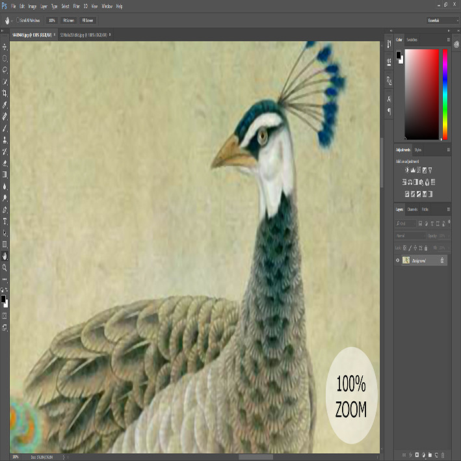This screenshot has width=461, height=461.
Task: Select the Quick Selection tool
Action: (x=5, y=81)
